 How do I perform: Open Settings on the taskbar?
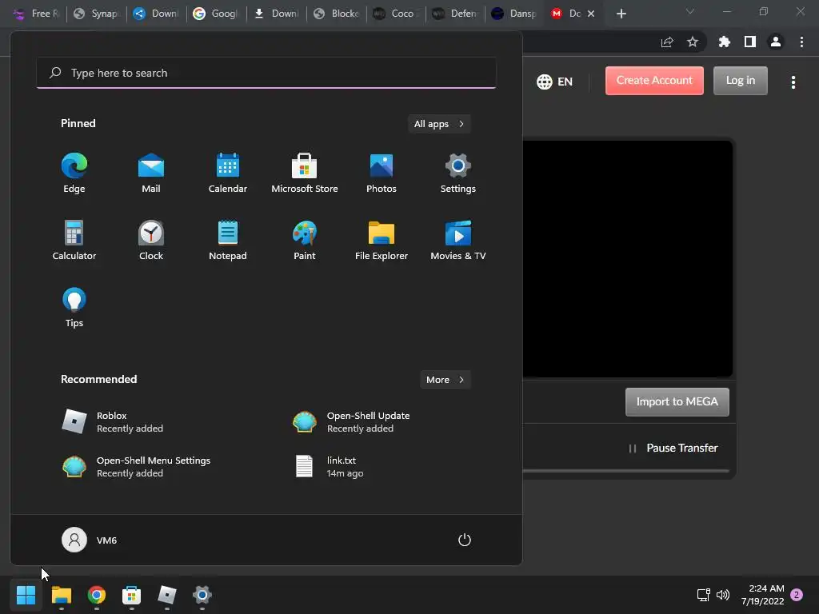[x=202, y=595]
